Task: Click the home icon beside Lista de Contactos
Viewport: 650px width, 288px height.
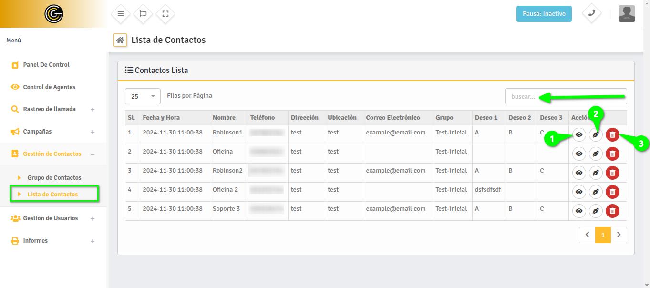Action: click(x=120, y=40)
